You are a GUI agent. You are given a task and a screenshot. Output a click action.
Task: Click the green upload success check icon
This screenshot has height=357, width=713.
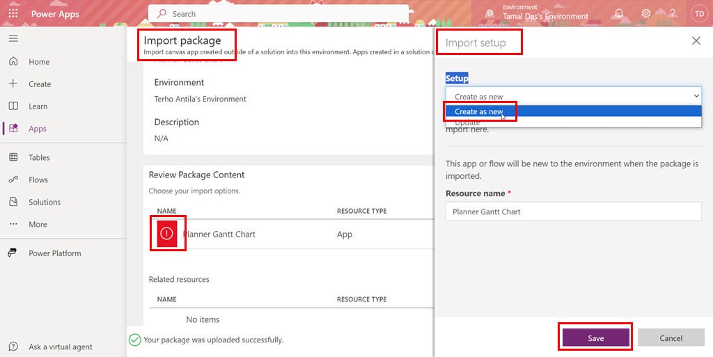pyautogui.click(x=134, y=340)
